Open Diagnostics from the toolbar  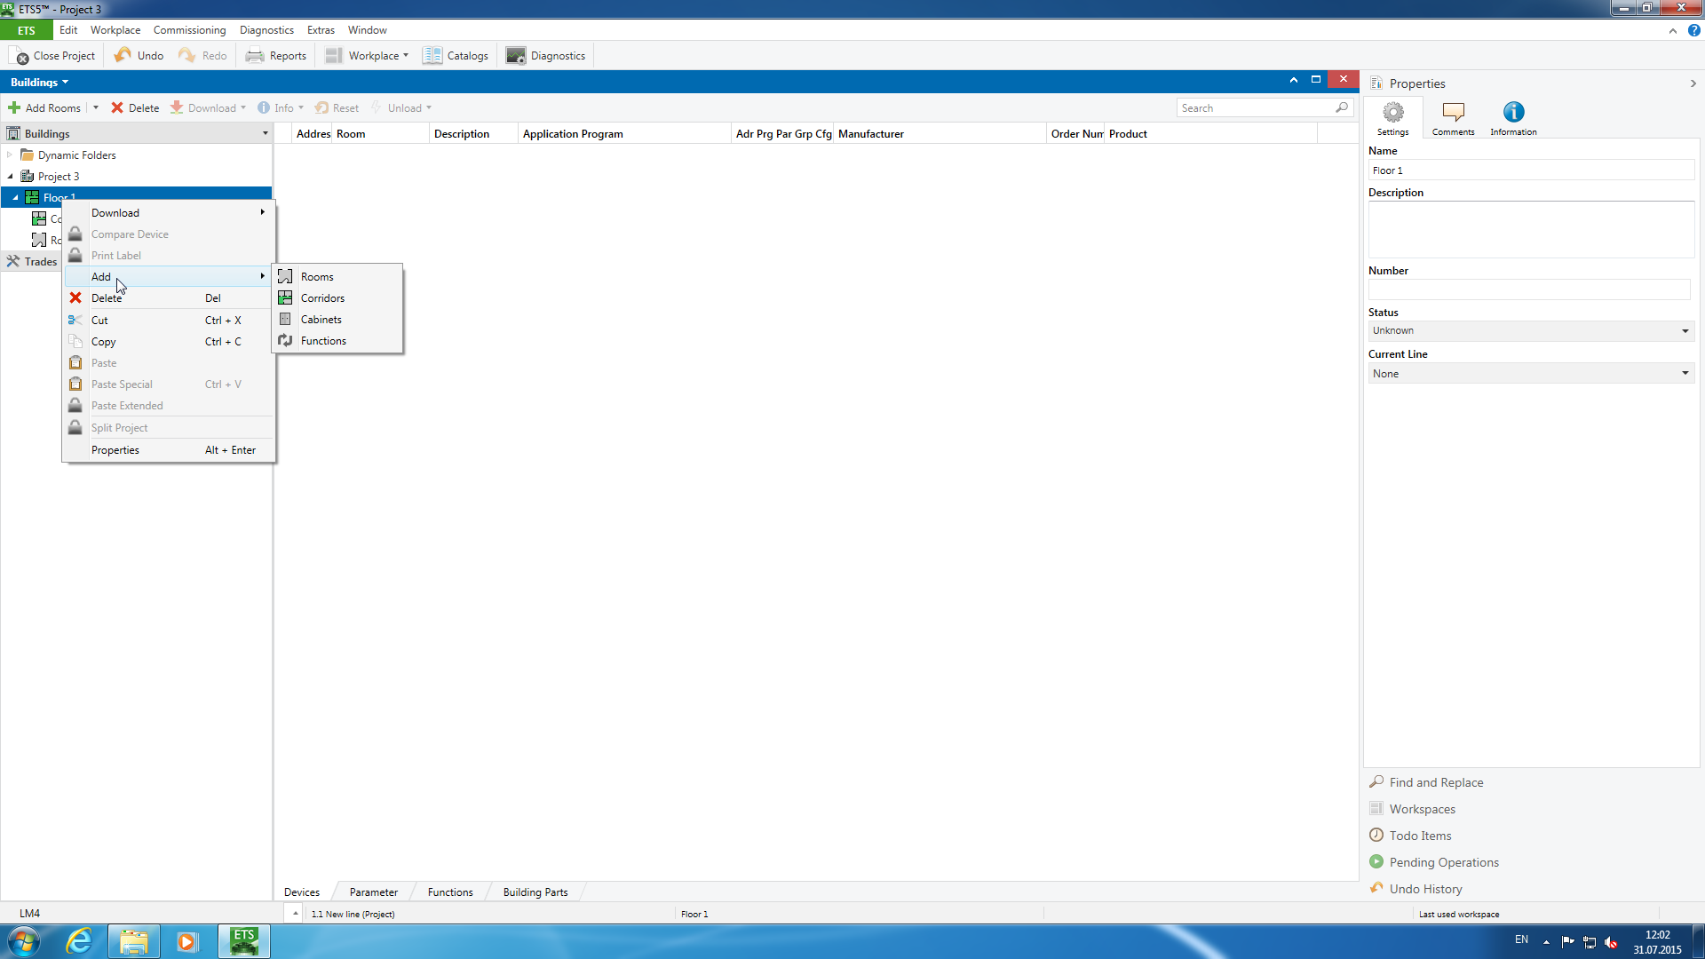[545, 55]
